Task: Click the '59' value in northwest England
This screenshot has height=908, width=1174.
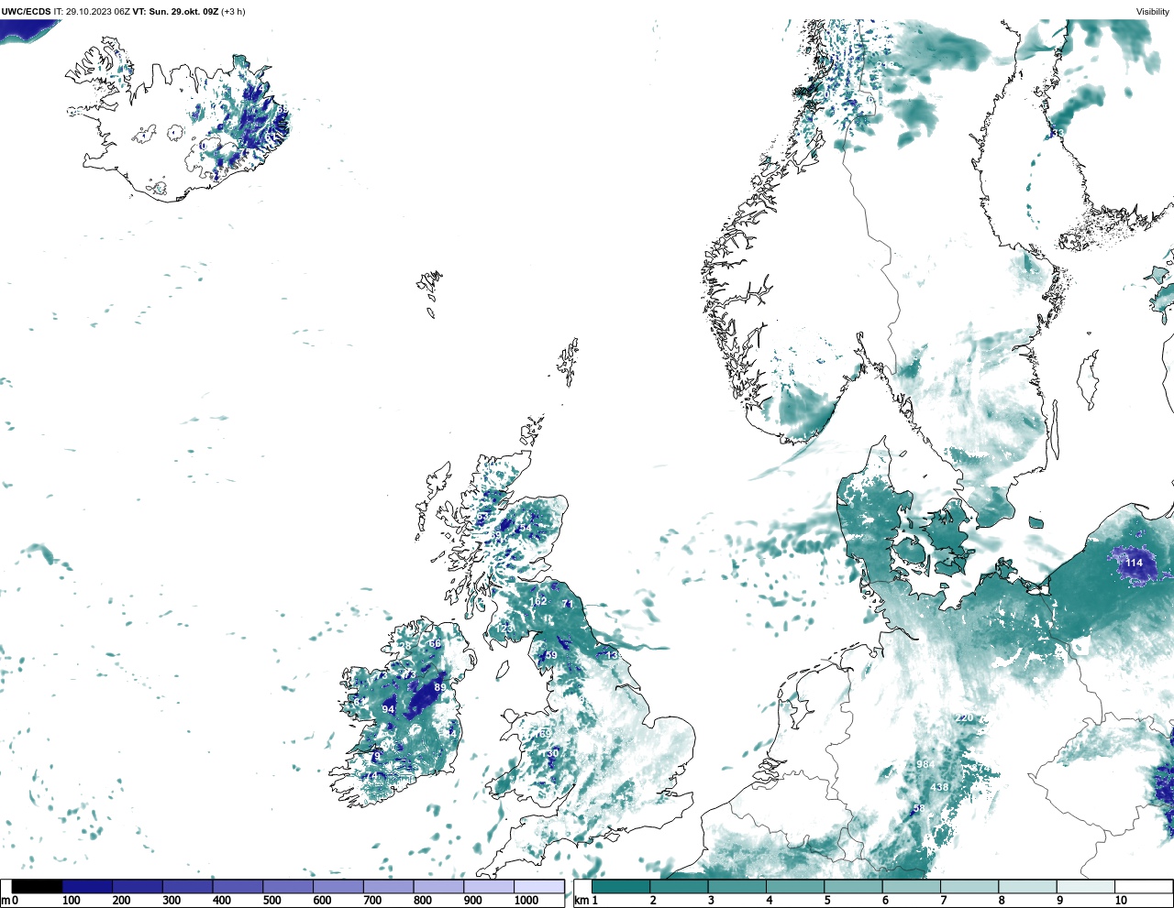Action: coord(551,655)
